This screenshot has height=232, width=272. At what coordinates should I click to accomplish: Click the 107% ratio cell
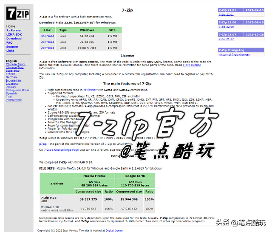[149, 209]
